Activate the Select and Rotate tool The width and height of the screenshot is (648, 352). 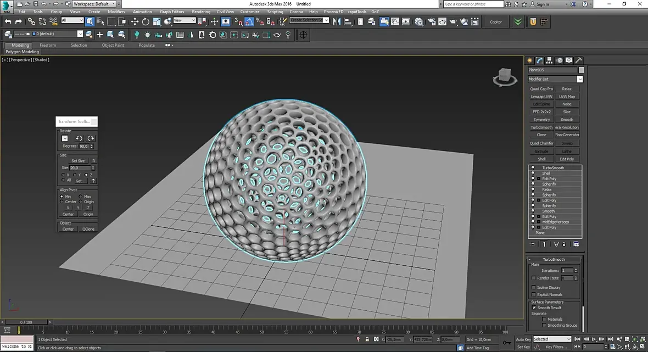coord(146,21)
